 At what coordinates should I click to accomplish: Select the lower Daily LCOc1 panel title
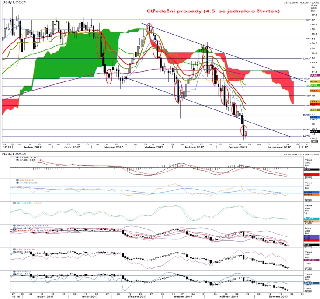(x=14, y=154)
